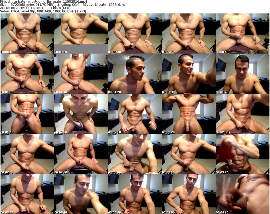Open the frame stamped 00:03:30
The height and width of the screenshot is (214, 270).
point(27,194)
